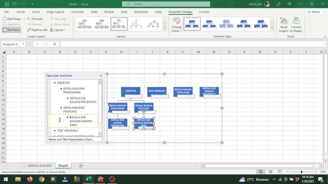Click Reset Graphic
Image resolution: width=328 pixels, height=184 pixels.
click(x=283, y=25)
